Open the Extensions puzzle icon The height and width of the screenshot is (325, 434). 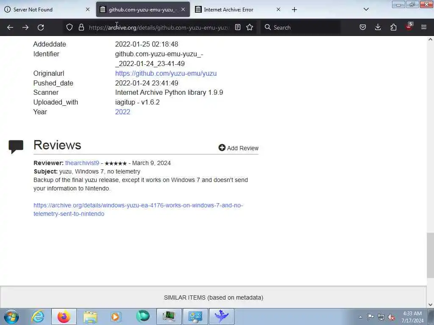tap(393, 27)
